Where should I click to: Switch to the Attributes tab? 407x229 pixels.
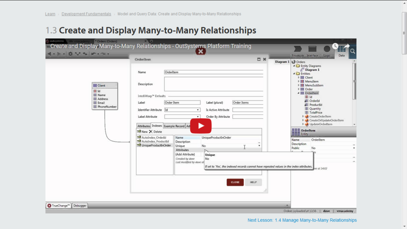point(144,126)
